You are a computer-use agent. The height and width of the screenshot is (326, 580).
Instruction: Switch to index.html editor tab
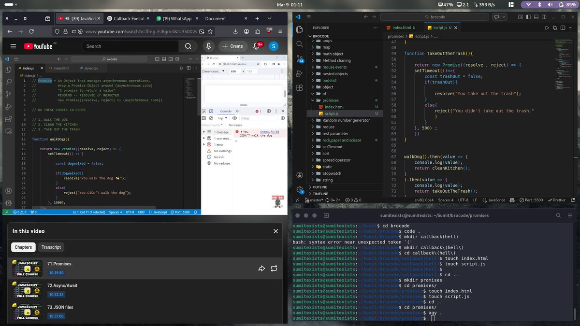pyautogui.click(x=403, y=28)
